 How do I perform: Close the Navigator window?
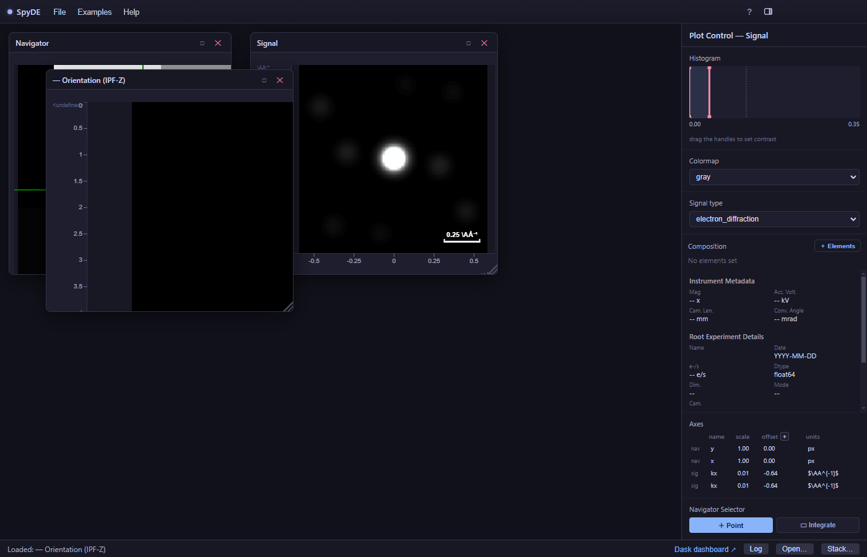[x=218, y=43]
